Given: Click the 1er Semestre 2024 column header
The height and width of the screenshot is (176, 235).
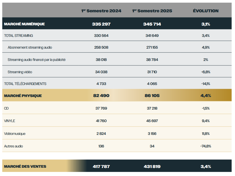Looking at the screenshot, I should pos(101,11).
